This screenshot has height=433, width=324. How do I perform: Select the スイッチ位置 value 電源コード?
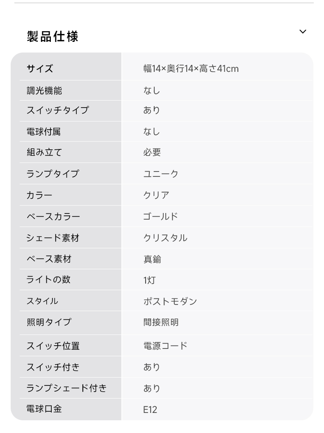click(165, 346)
